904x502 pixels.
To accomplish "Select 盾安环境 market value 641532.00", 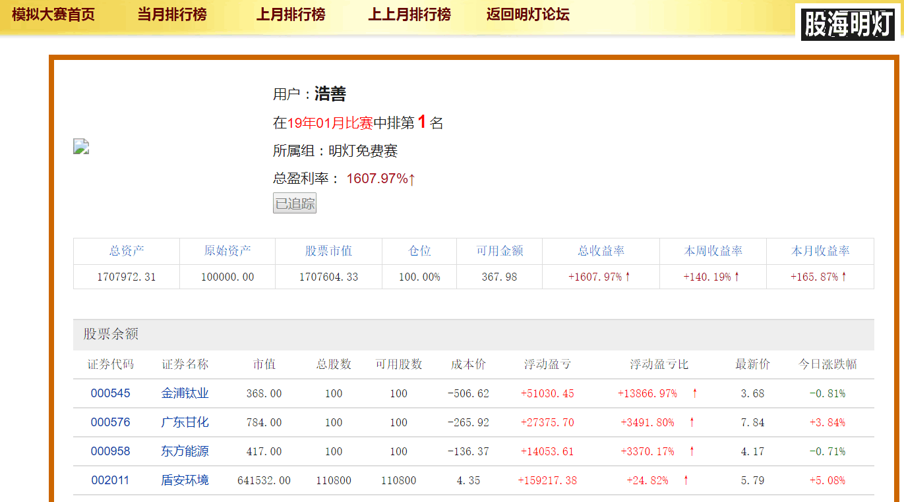I will 264,480.
